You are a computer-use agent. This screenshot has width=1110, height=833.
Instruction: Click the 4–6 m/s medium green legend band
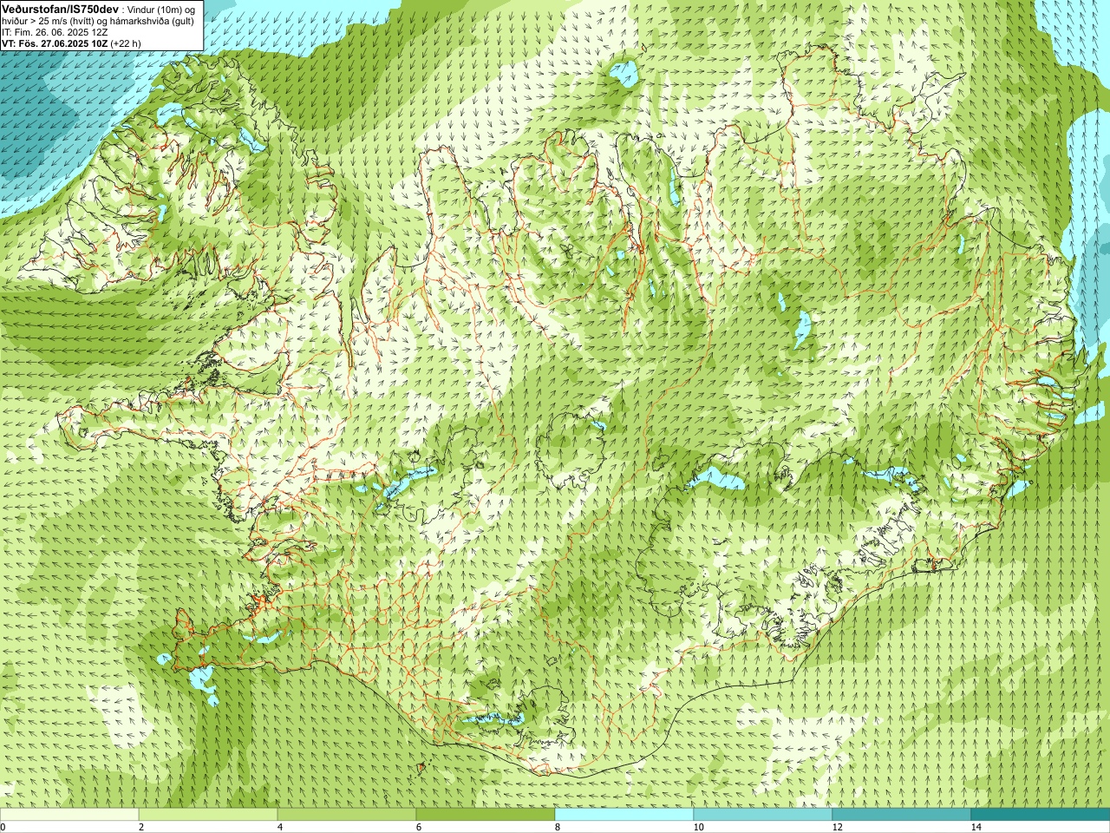(347, 815)
